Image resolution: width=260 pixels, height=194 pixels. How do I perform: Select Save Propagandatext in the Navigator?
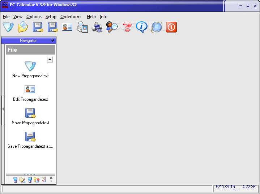coord(30,117)
